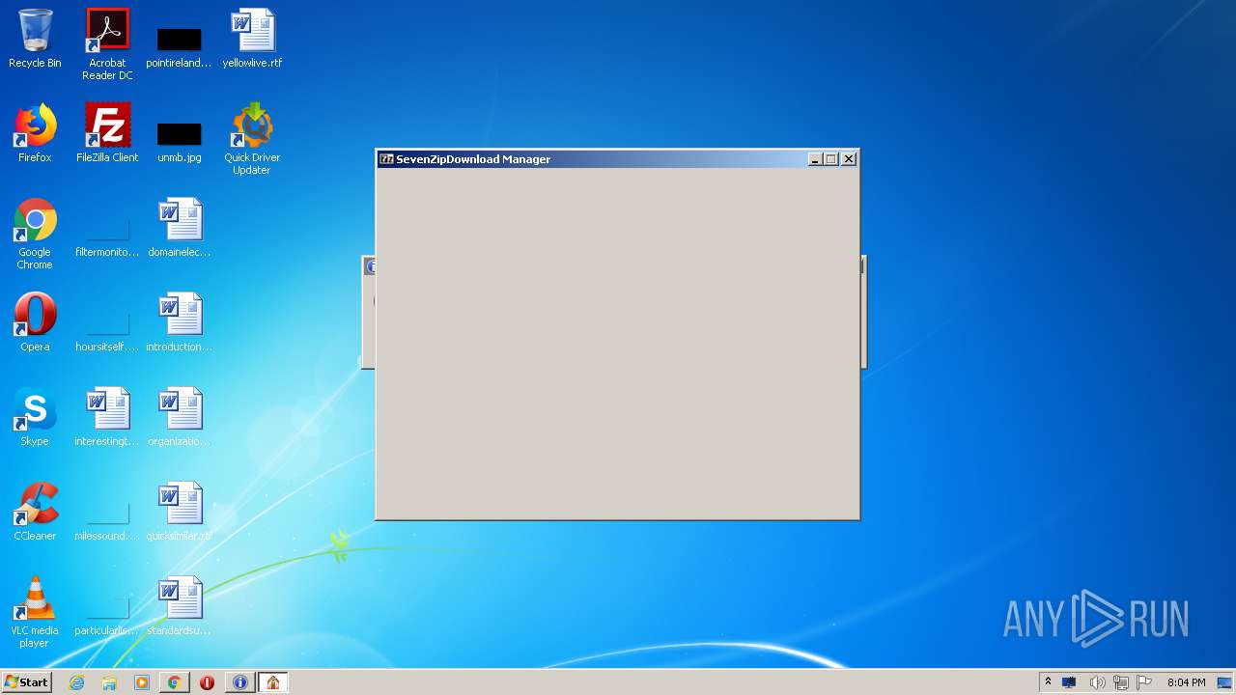1236x695 pixels.
Task: Open Chrome from the taskbar
Action: (x=175, y=682)
